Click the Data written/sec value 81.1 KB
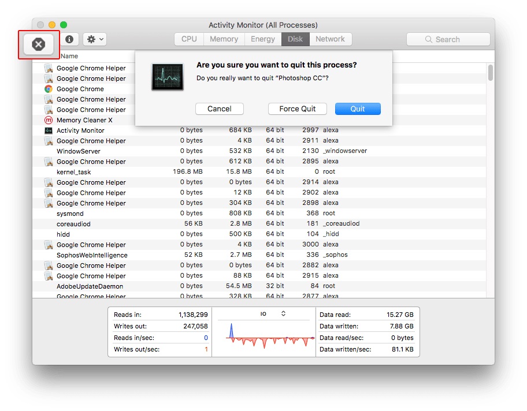Screen dimensions: 527x411 tap(403, 350)
